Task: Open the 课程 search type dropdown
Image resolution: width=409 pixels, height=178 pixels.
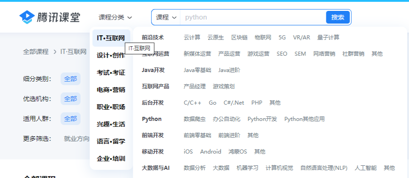Action: tap(166, 17)
